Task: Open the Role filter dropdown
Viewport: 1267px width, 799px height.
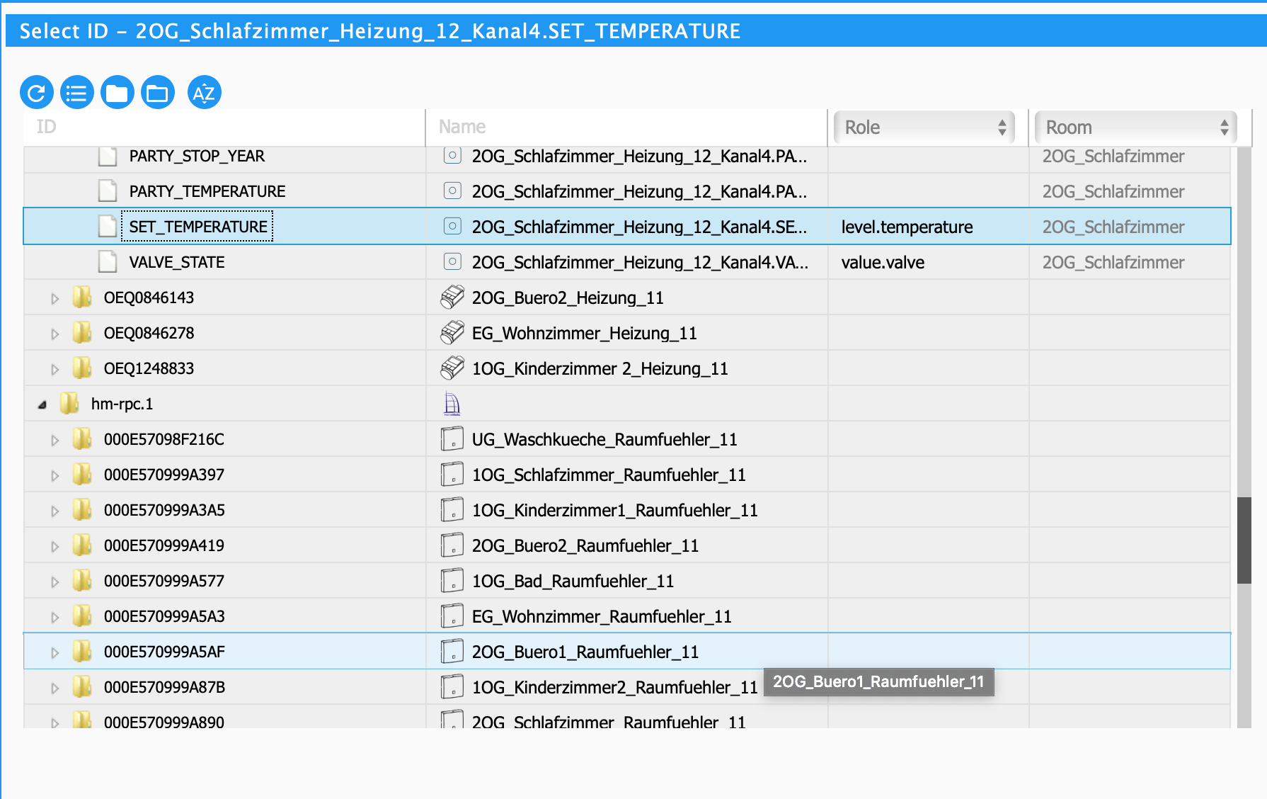Action: [x=924, y=127]
